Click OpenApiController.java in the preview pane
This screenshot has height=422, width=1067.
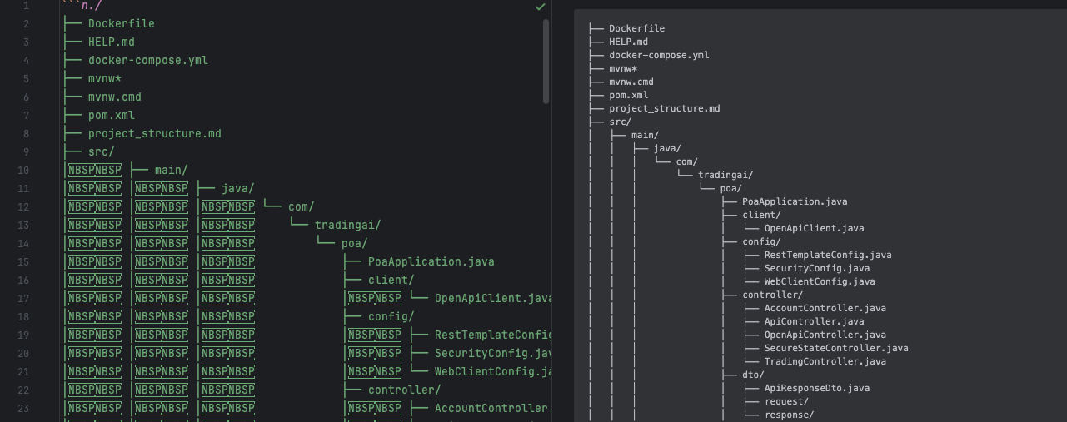pyautogui.click(x=825, y=335)
